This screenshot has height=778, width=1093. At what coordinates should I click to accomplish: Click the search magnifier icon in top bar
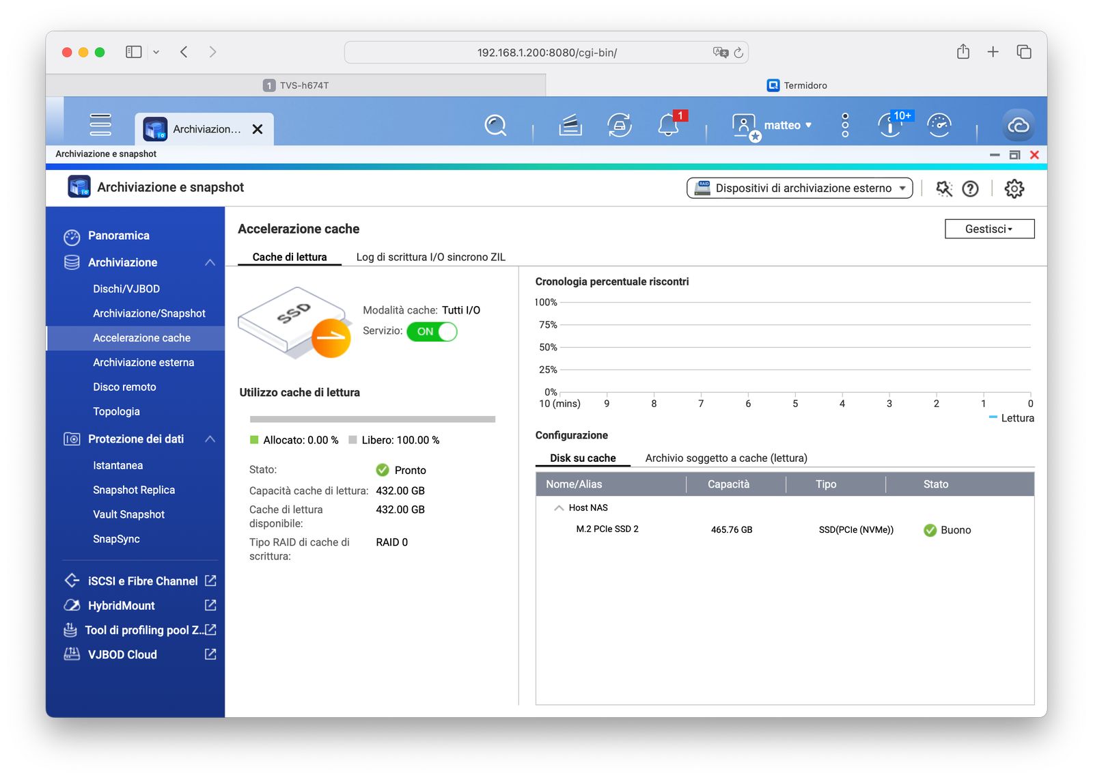point(495,126)
